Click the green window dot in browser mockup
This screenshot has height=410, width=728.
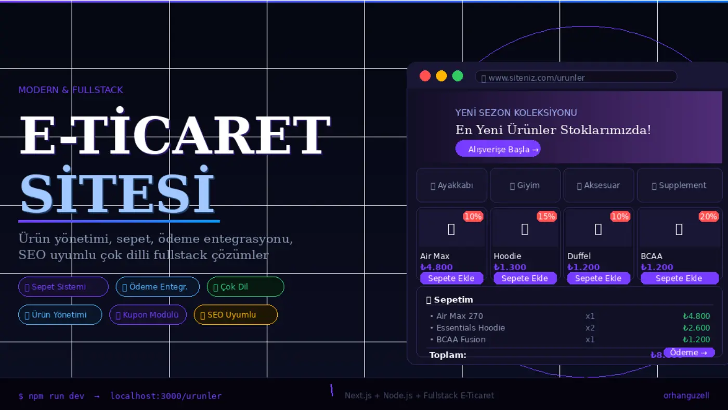click(458, 76)
